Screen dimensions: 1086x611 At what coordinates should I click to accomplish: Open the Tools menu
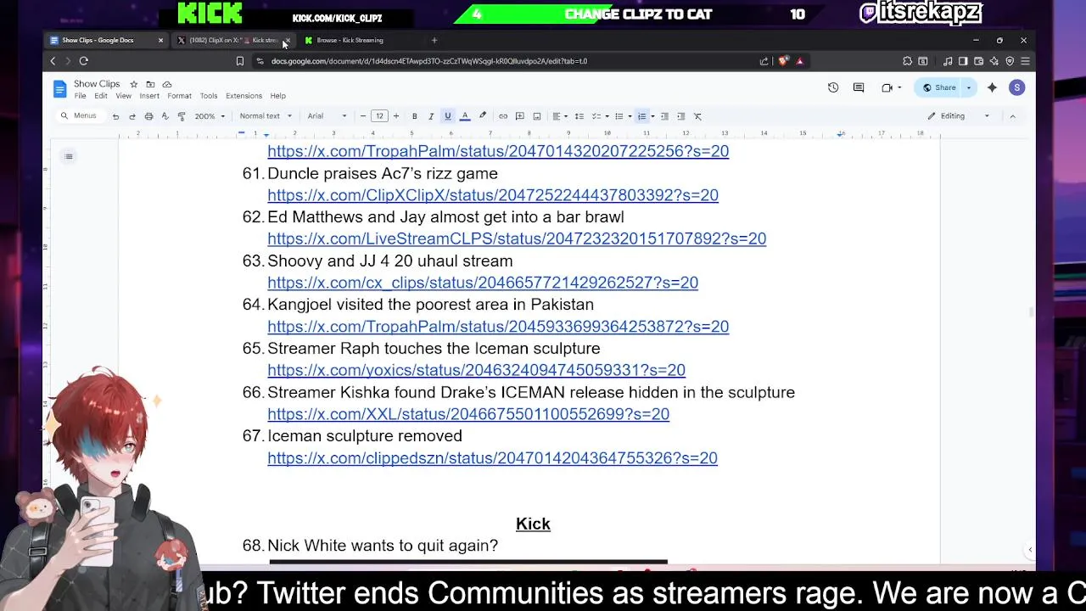(209, 96)
